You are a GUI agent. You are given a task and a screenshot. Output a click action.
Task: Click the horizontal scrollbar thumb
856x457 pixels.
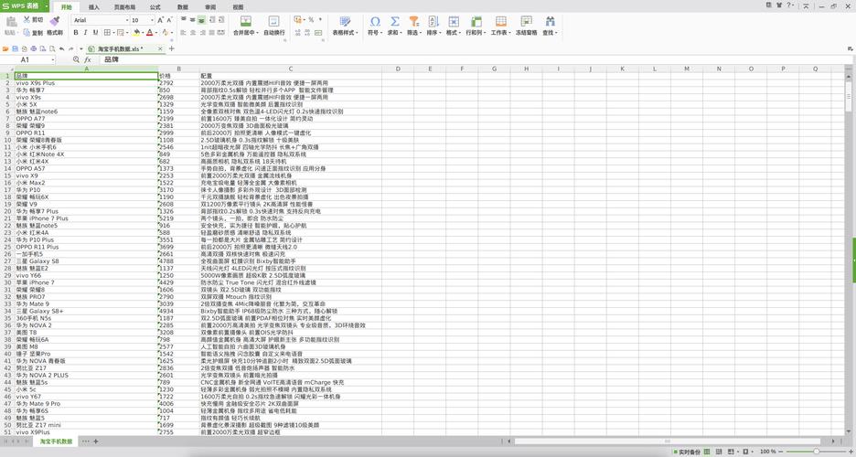[668, 441]
